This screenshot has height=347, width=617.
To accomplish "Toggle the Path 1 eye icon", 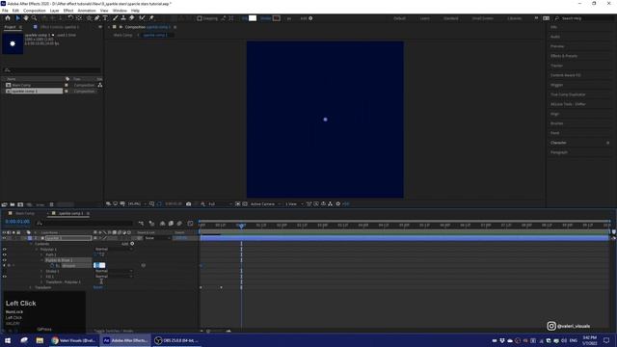I will point(4,254).
